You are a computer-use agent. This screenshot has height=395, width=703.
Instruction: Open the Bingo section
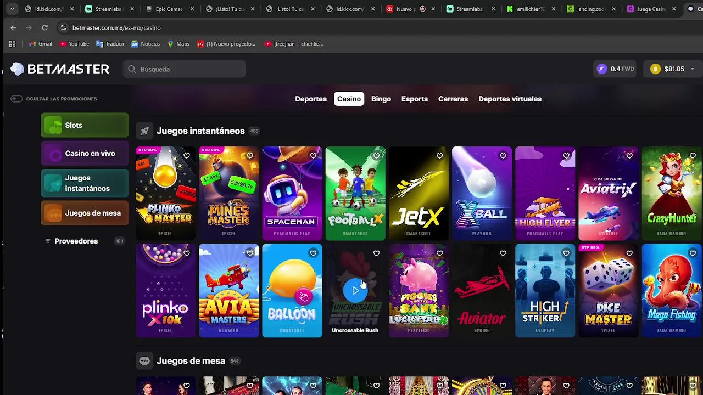point(381,99)
